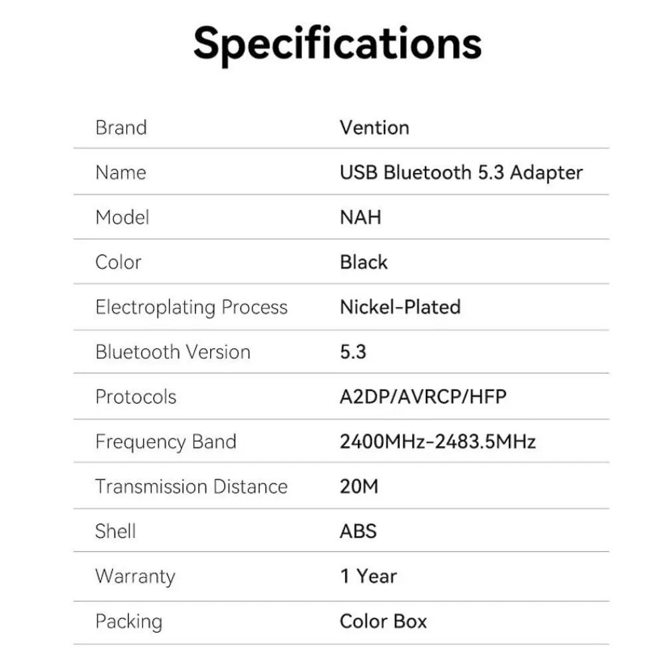665x665 pixels.
Task: Click the 20M transmission distance value
Action: [x=359, y=487]
